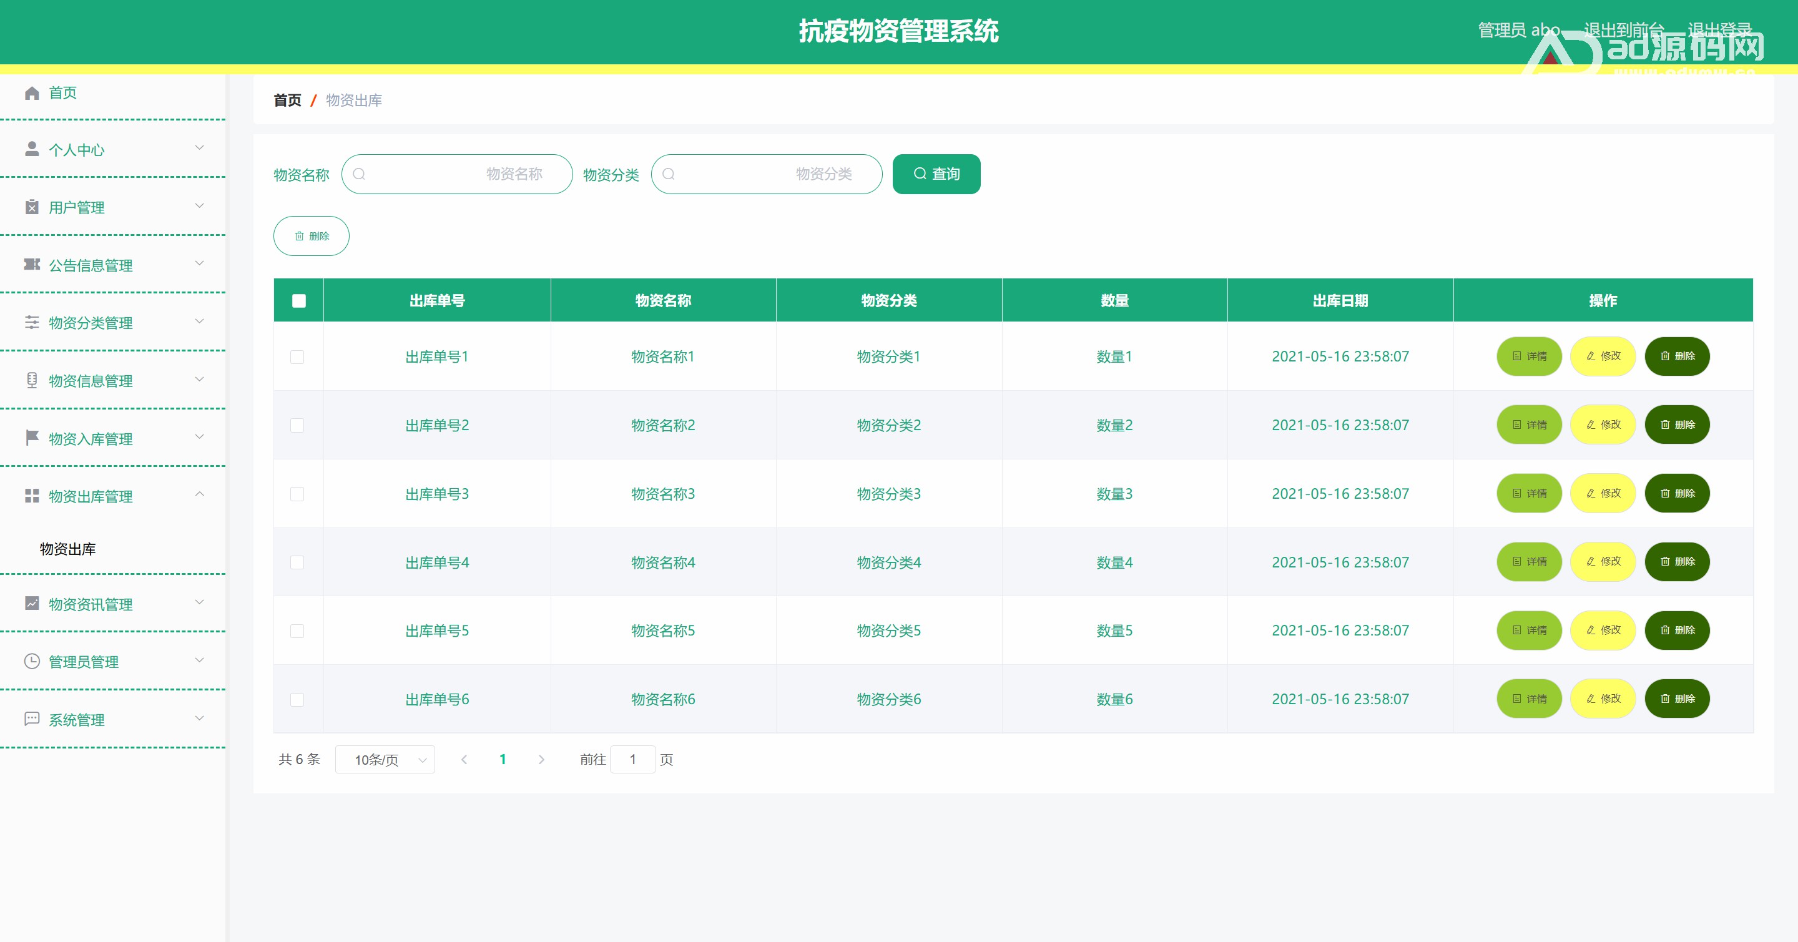Click the green 查询 search button
Screen dimensions: 1798x942
(x=935, y=174)
